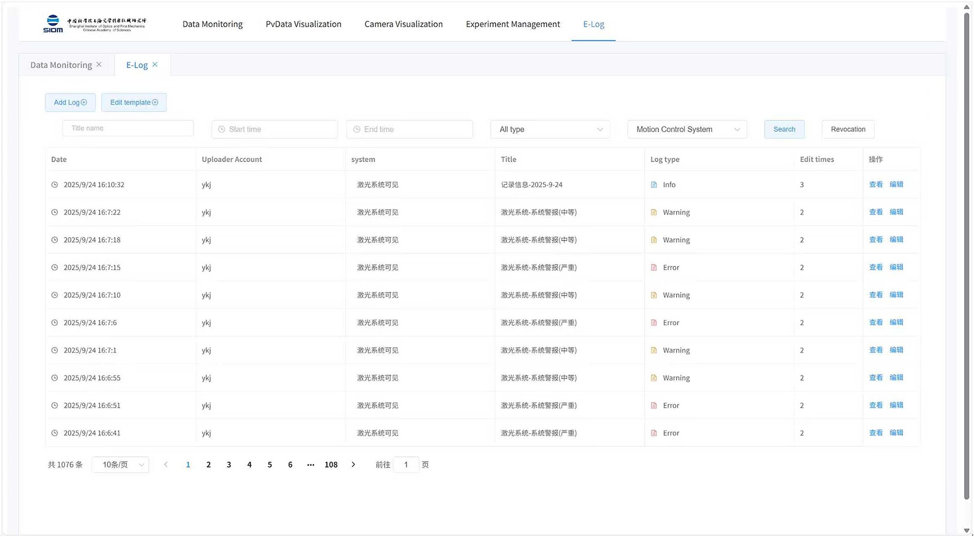
Task: Click Error icon in 16:6:41 row
Action: (x=654, y=433)
